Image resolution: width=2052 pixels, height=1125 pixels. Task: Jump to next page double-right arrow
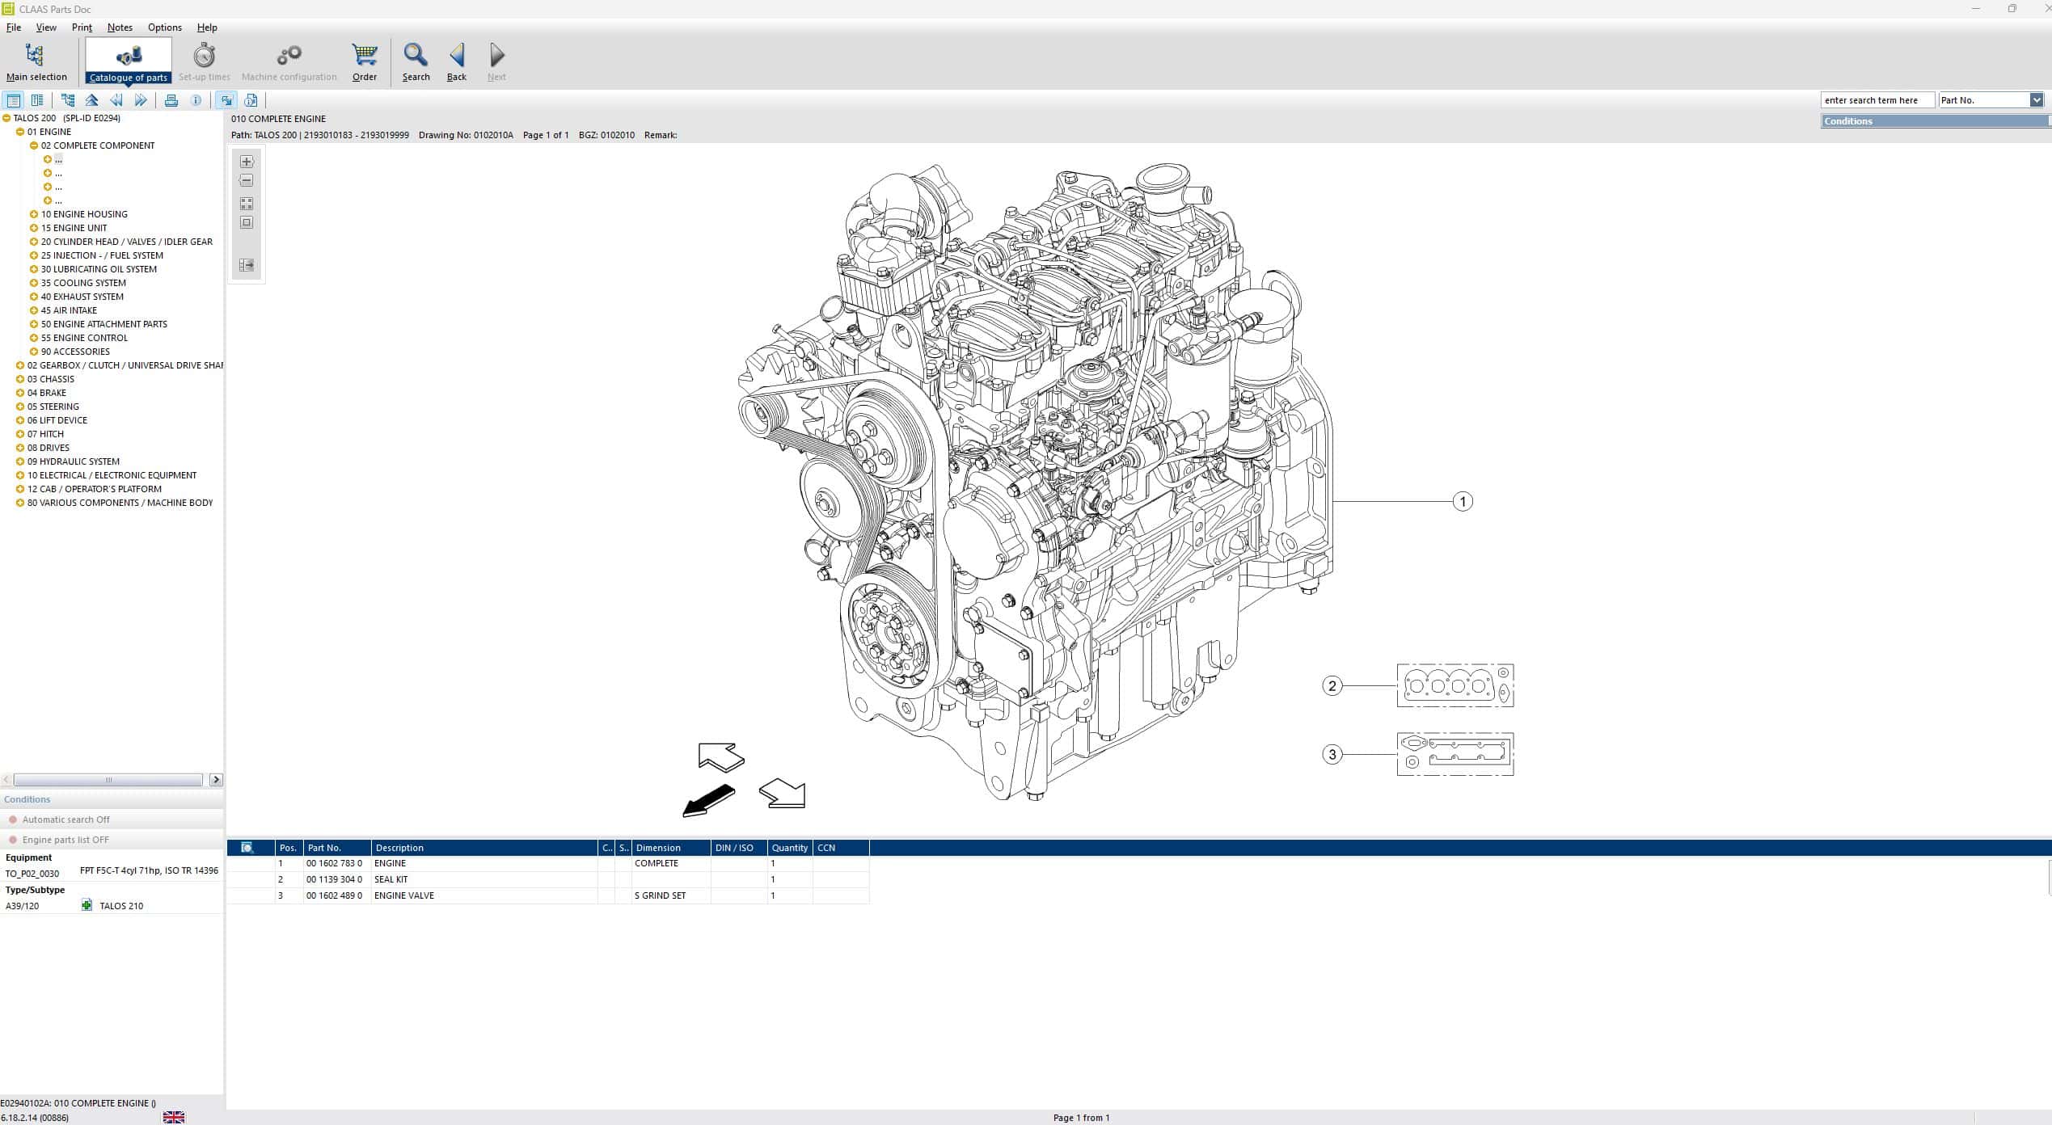[141, 100]
